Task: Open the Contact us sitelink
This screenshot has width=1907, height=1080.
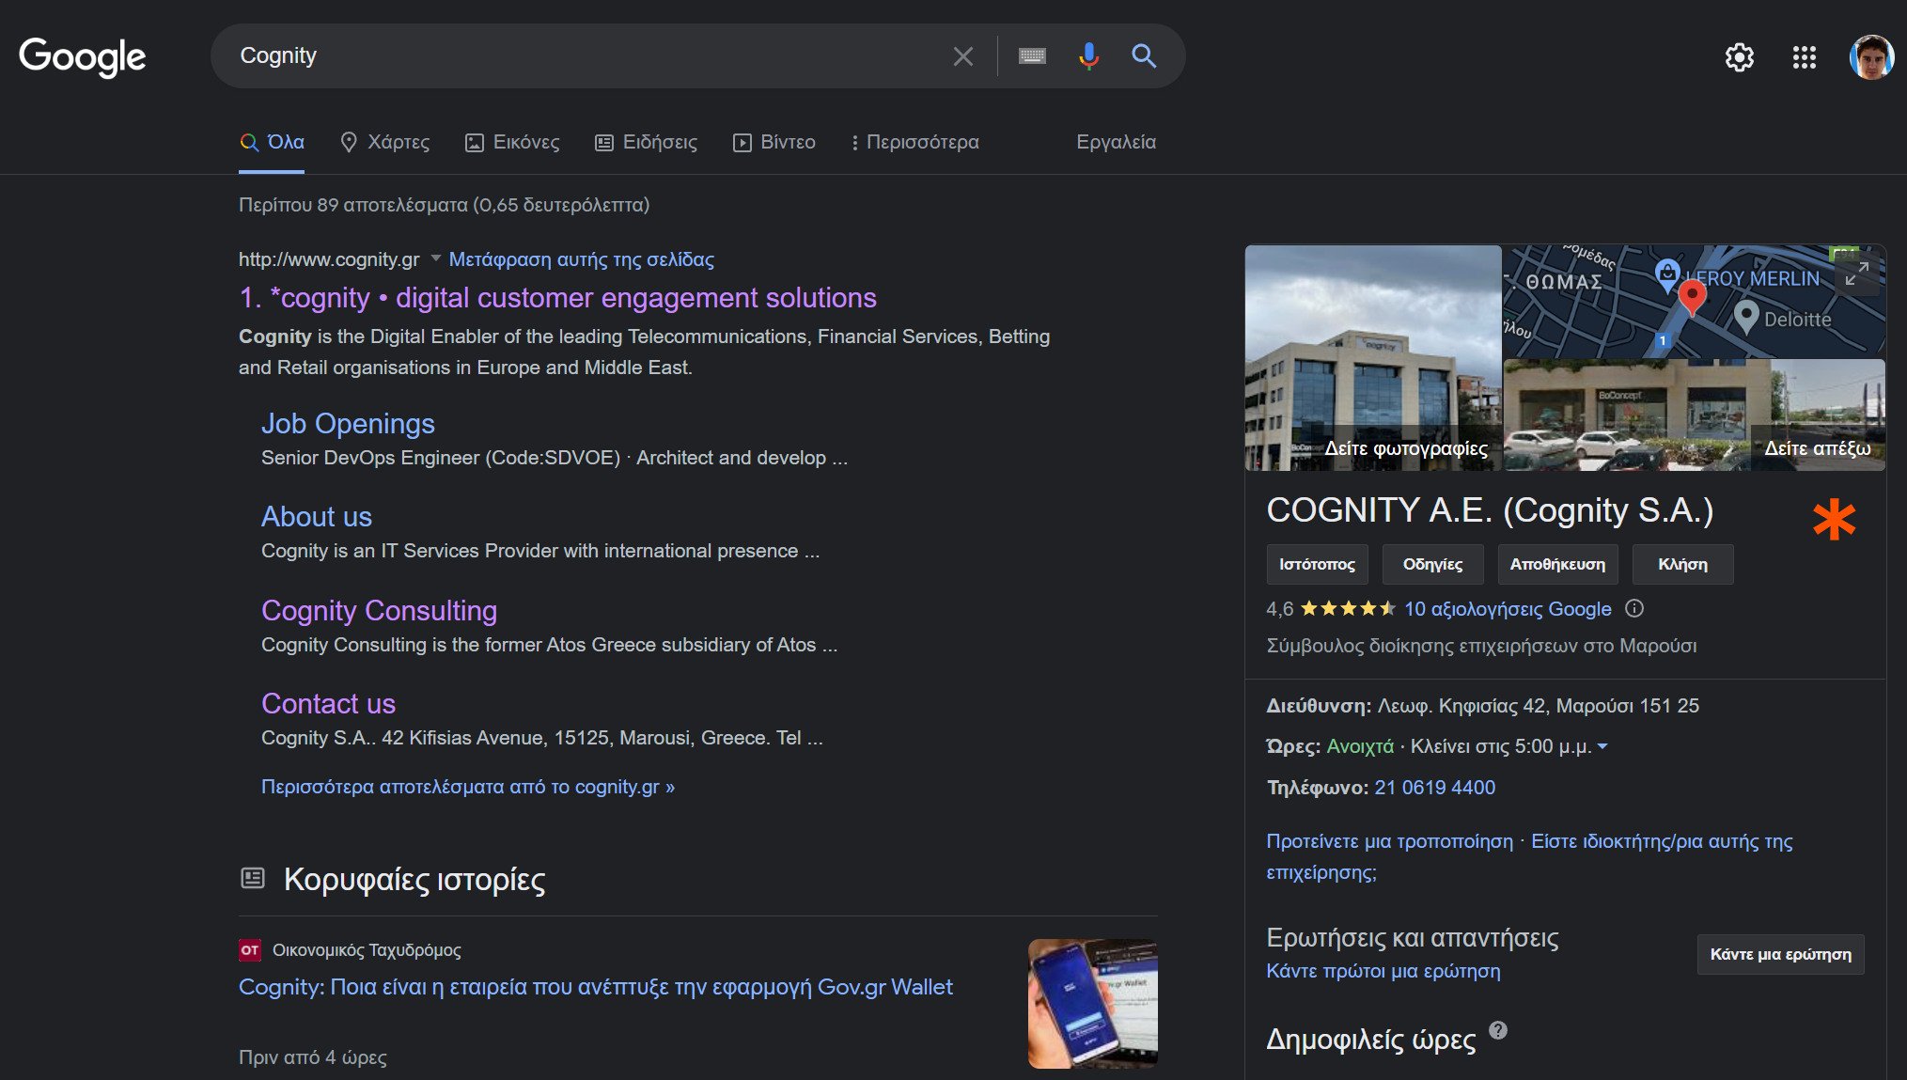Action: coord(328,704)
